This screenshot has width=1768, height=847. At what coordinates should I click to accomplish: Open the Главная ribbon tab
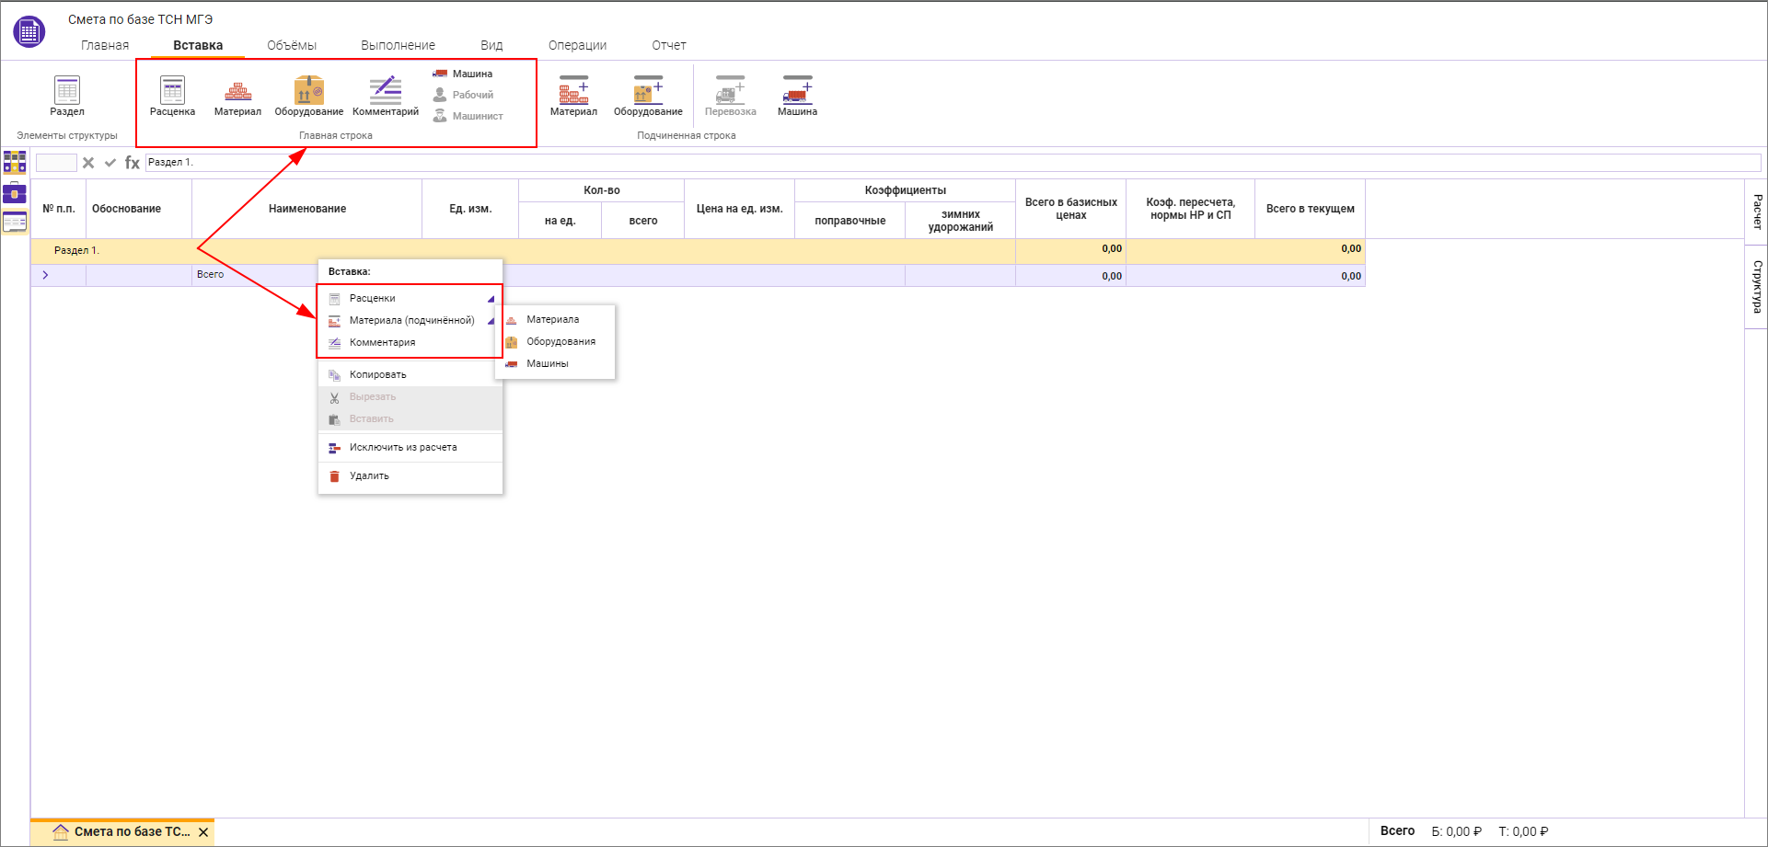(x=105, y=45)
